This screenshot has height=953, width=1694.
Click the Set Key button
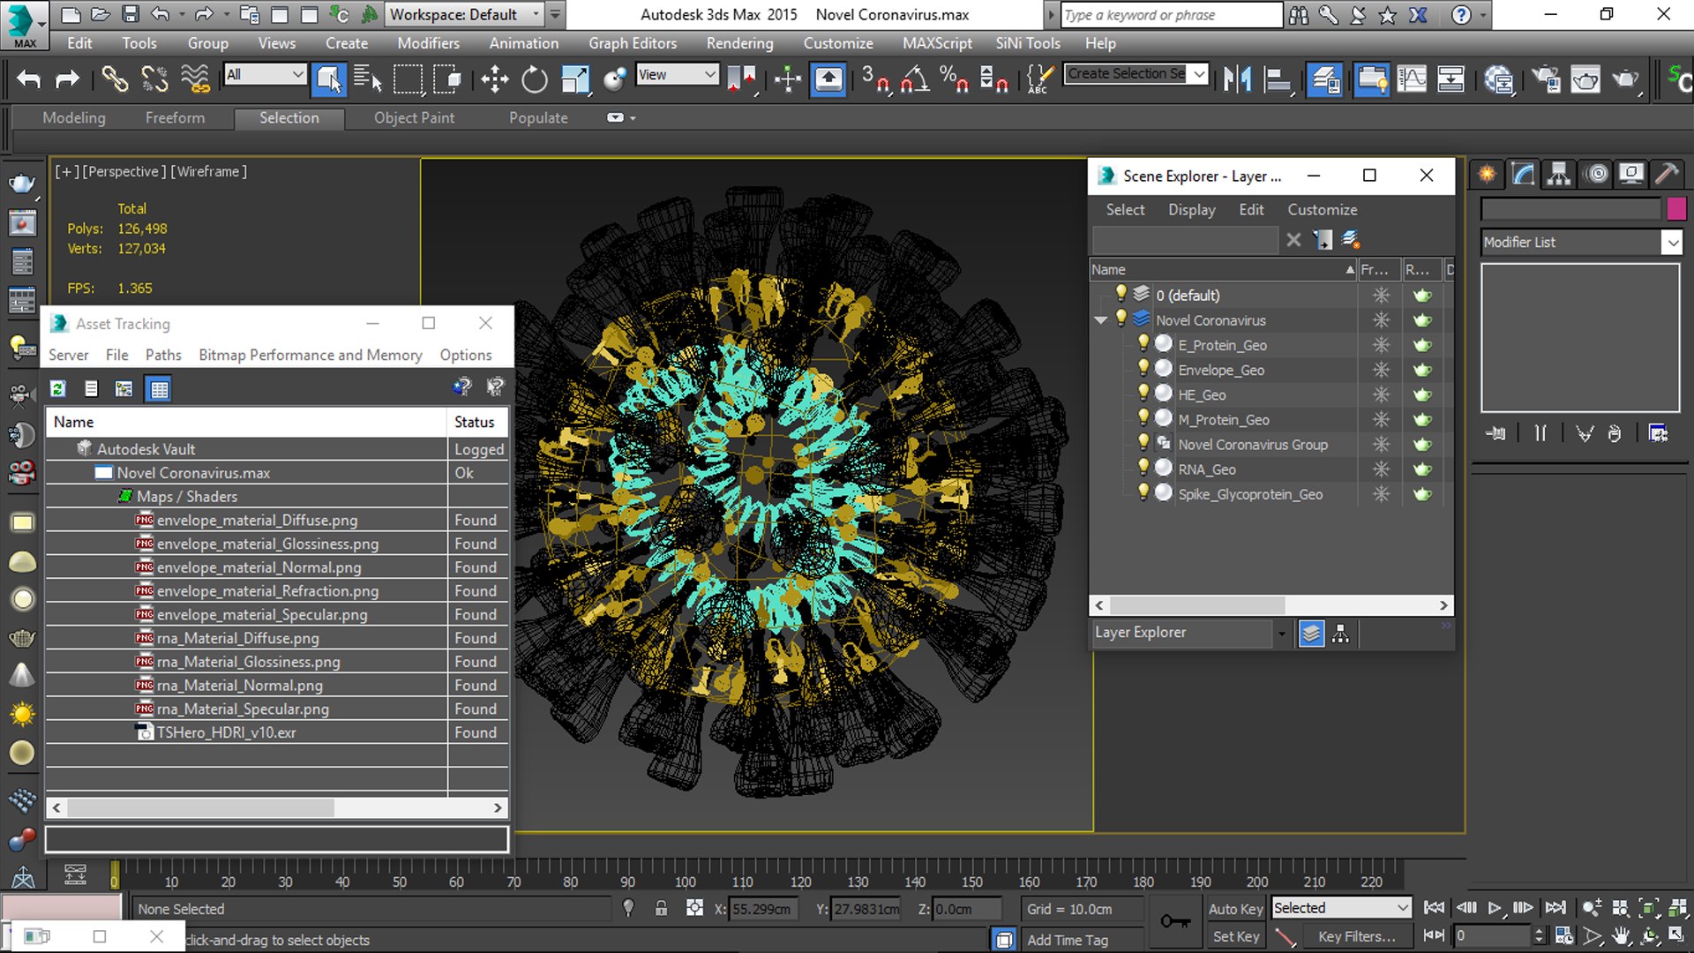1235,936
